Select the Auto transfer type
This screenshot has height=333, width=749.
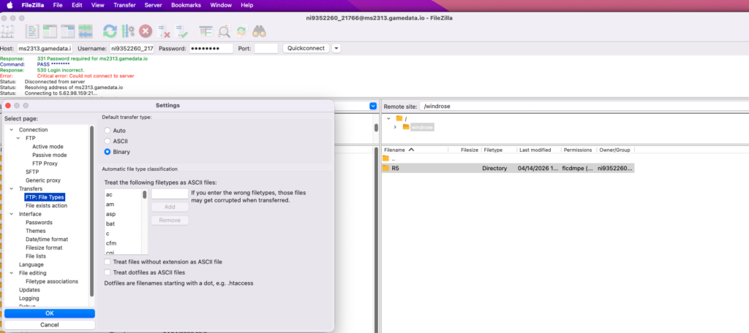point(108,131)
